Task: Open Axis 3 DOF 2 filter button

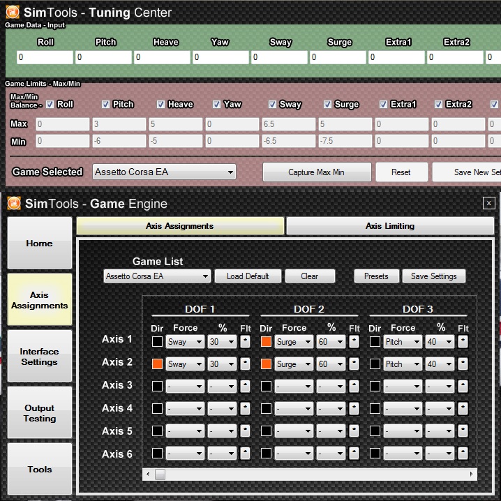Action: [354, 387]
